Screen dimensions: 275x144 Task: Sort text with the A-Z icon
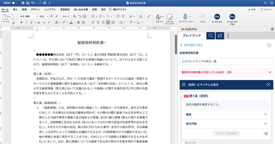pos(141,16)
